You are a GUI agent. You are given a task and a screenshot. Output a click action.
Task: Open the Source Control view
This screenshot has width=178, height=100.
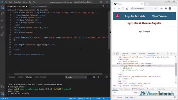(2, 21)
